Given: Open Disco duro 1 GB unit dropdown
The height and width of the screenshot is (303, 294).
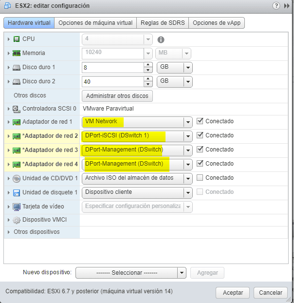Looking at the screenshot, I should [175, 68].
